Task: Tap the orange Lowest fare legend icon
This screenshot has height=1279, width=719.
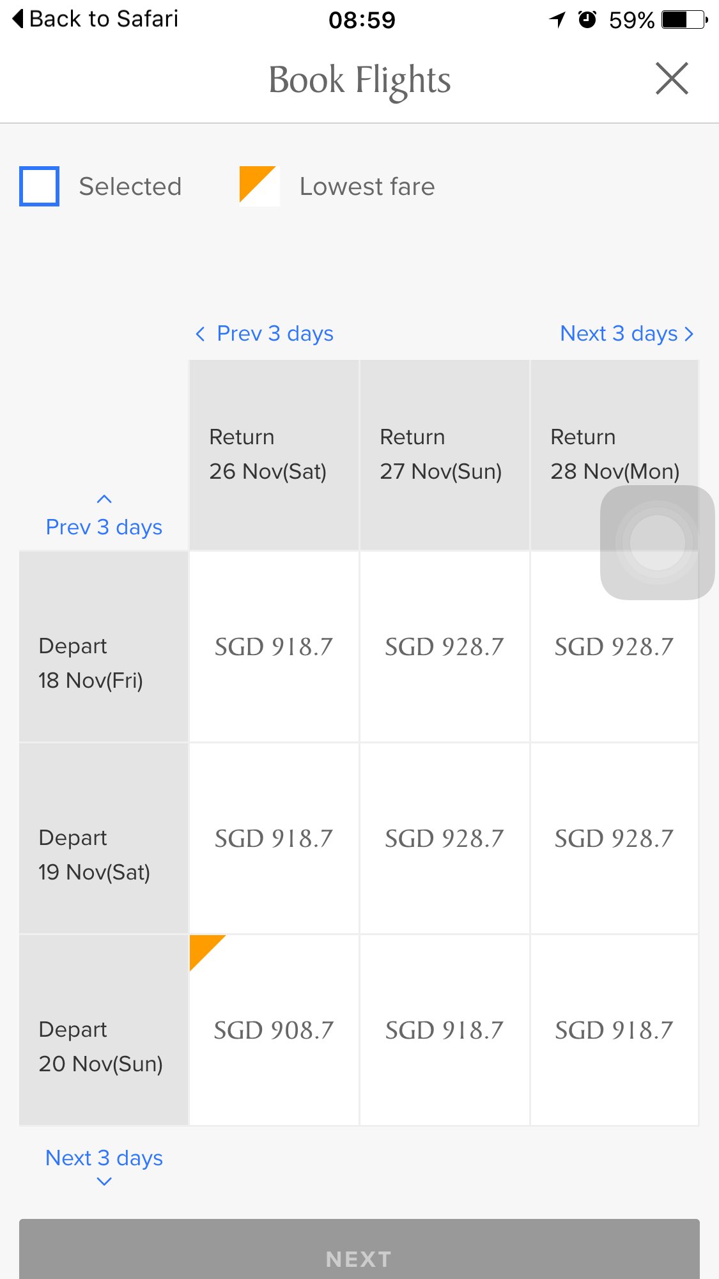Action: (x=259, y=186)
